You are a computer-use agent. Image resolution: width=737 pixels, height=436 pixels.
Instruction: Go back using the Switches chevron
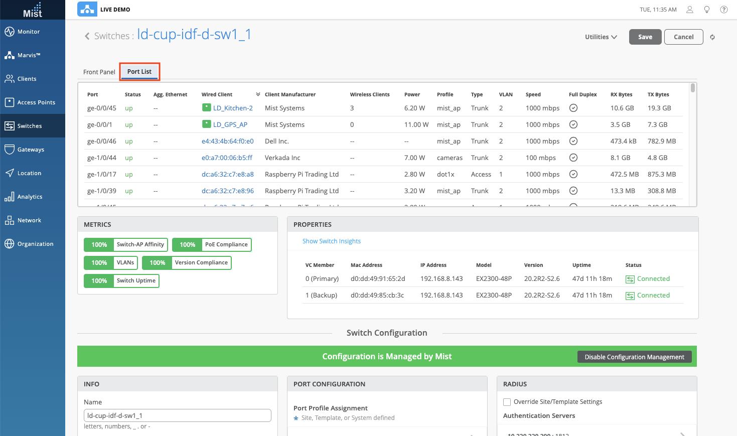coord(87,36)
